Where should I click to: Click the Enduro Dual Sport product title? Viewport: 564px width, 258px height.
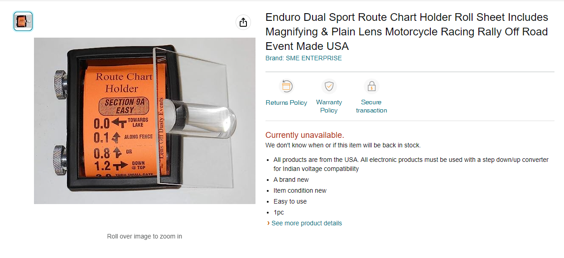(x=407, y=32)
